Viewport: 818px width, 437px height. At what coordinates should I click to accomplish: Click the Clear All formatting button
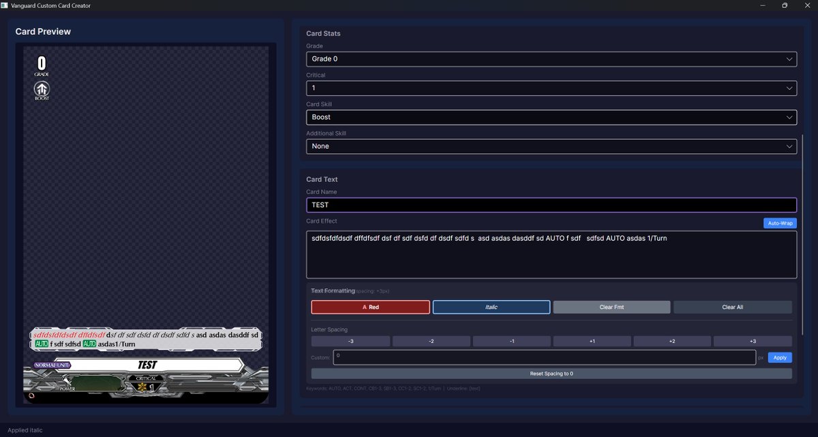pyautogui.click(x=732, y=307)
